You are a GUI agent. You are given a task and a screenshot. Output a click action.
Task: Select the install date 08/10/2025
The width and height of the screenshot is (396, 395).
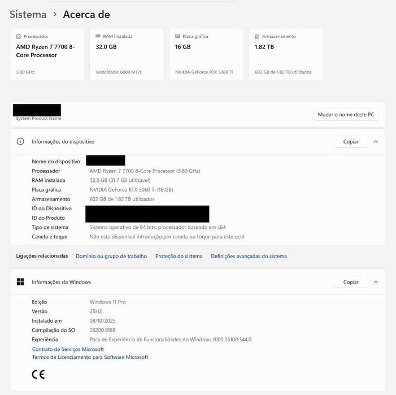pos(103,321)
